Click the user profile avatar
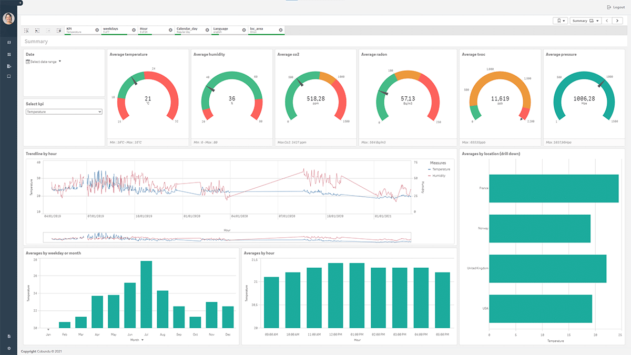Image resolution: width=631 pixels, height=355 pixels. coord(9,18)
